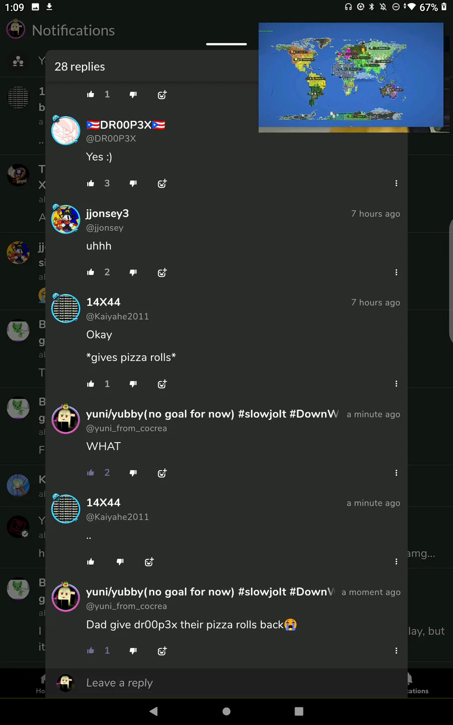Open jjonsey3's profile avatar

click(66, 219)
